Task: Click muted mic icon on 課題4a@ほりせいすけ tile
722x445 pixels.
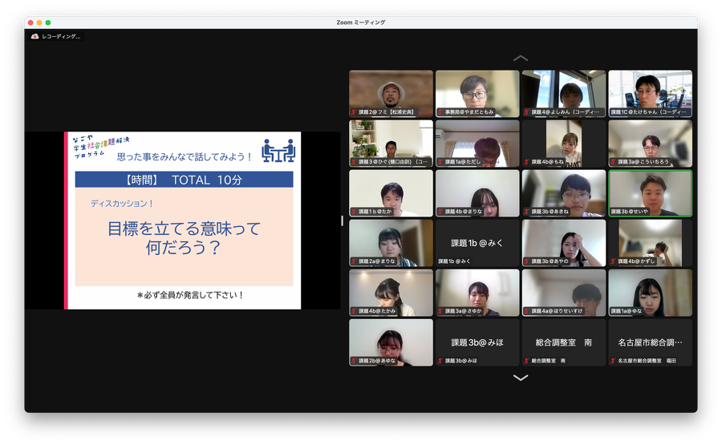Action: (527, 311)
